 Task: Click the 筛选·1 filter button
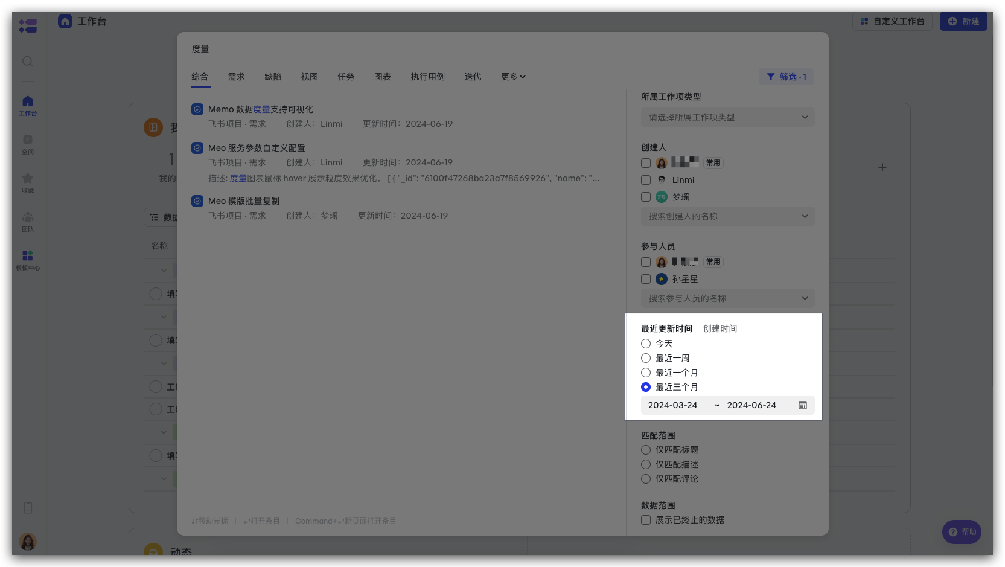pos(786,77)
